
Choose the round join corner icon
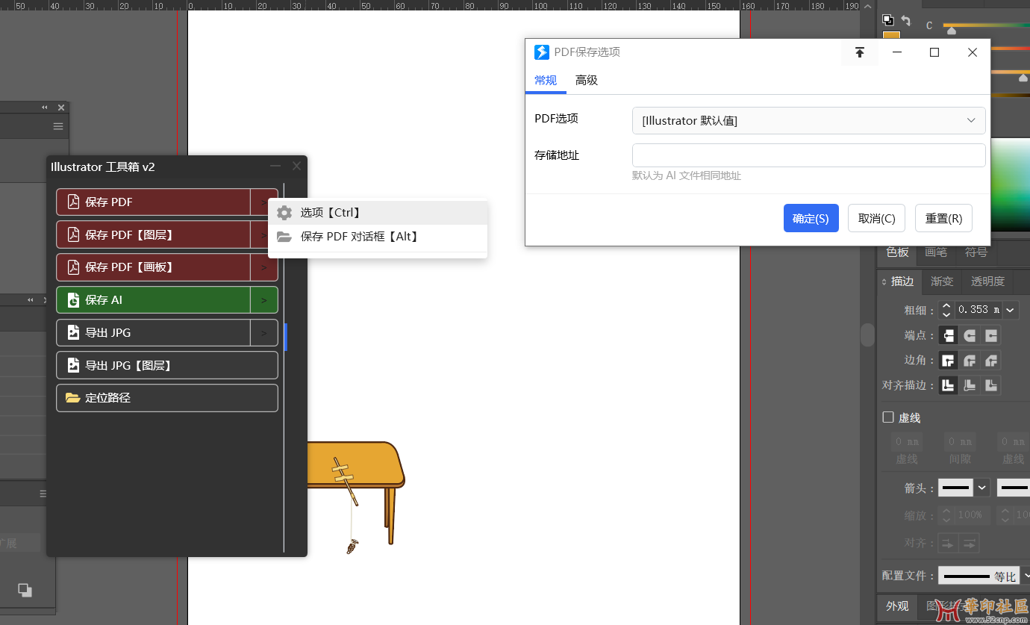pyautogui.click(x=970, y=361)
